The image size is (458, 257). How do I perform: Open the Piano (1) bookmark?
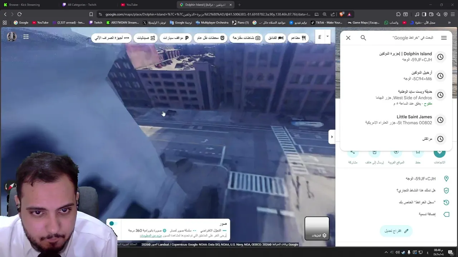pos(240,22)
